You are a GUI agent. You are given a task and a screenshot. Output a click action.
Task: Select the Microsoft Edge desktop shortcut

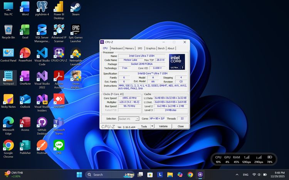pos(8,126)
